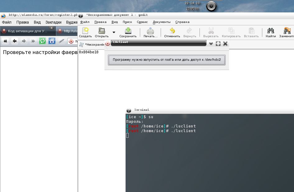Screen dimensions: 294x192
Task: Roll up the LUclient window with the chevron
Action: pos(211,44)
